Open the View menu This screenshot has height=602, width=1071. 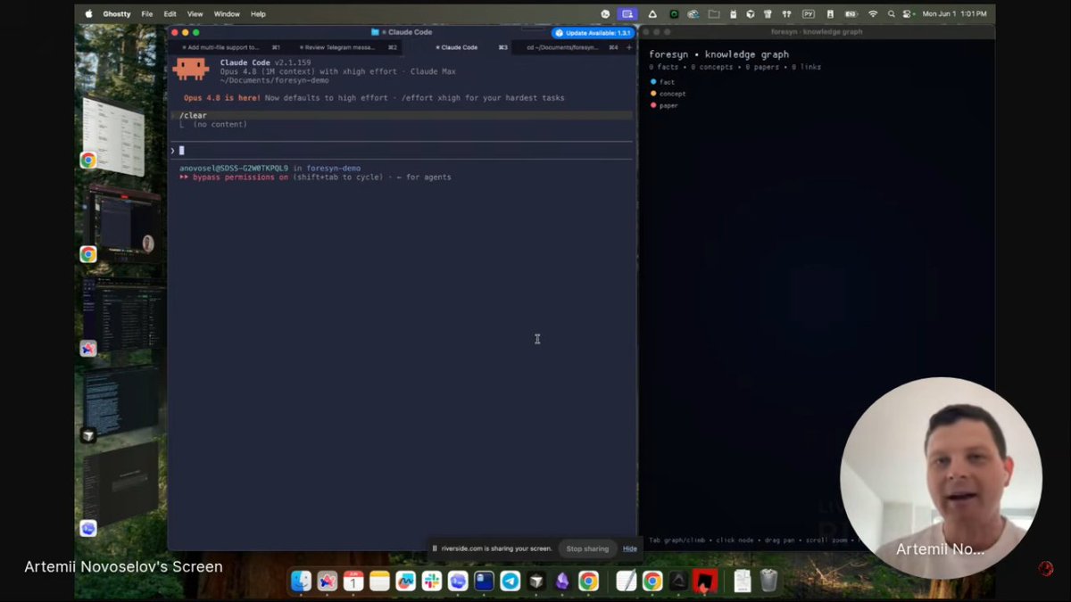pos(195,14)
